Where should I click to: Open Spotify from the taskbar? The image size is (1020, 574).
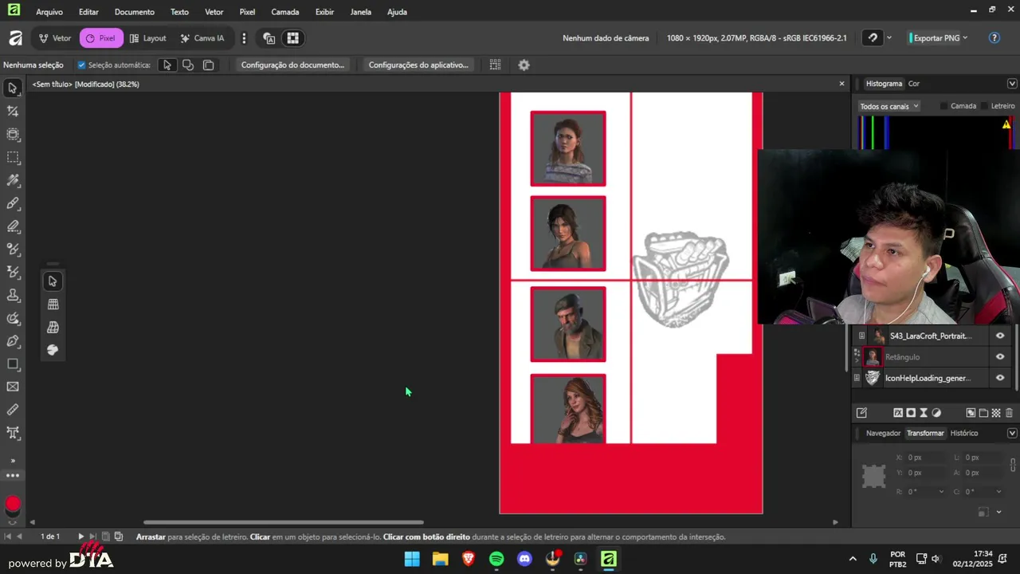click(x=496, y=559)
